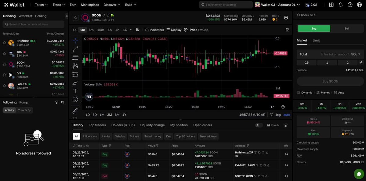Open the brush drawing tool
The width and height of the screenshot is (366, 181).
coord(75,83)
